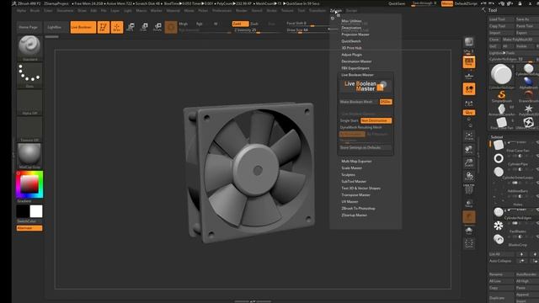The height and width of the screenshot is (303, 539).
Task: Activate the Move gizmo tool in top shelf
Action: 131,27
